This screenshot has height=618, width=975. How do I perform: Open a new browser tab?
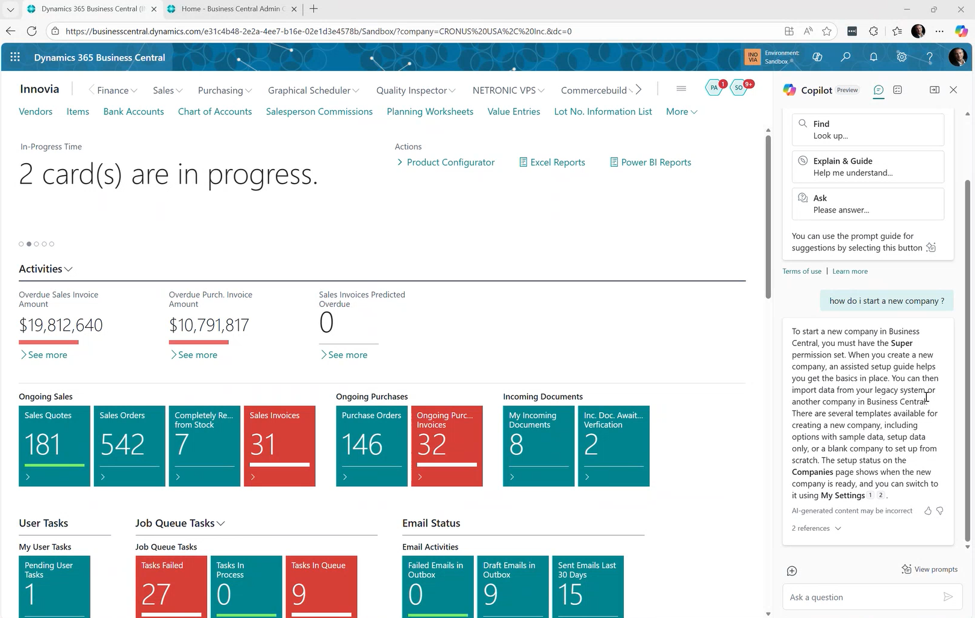click(x=314, y=9)
